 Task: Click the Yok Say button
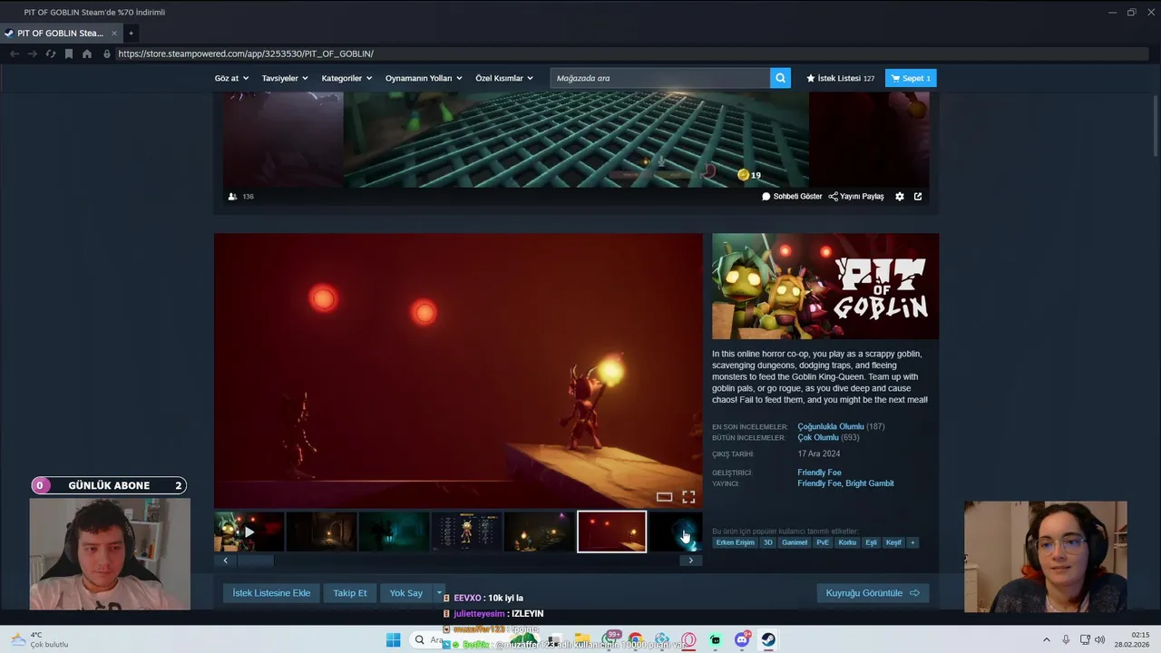coord(406,593)
